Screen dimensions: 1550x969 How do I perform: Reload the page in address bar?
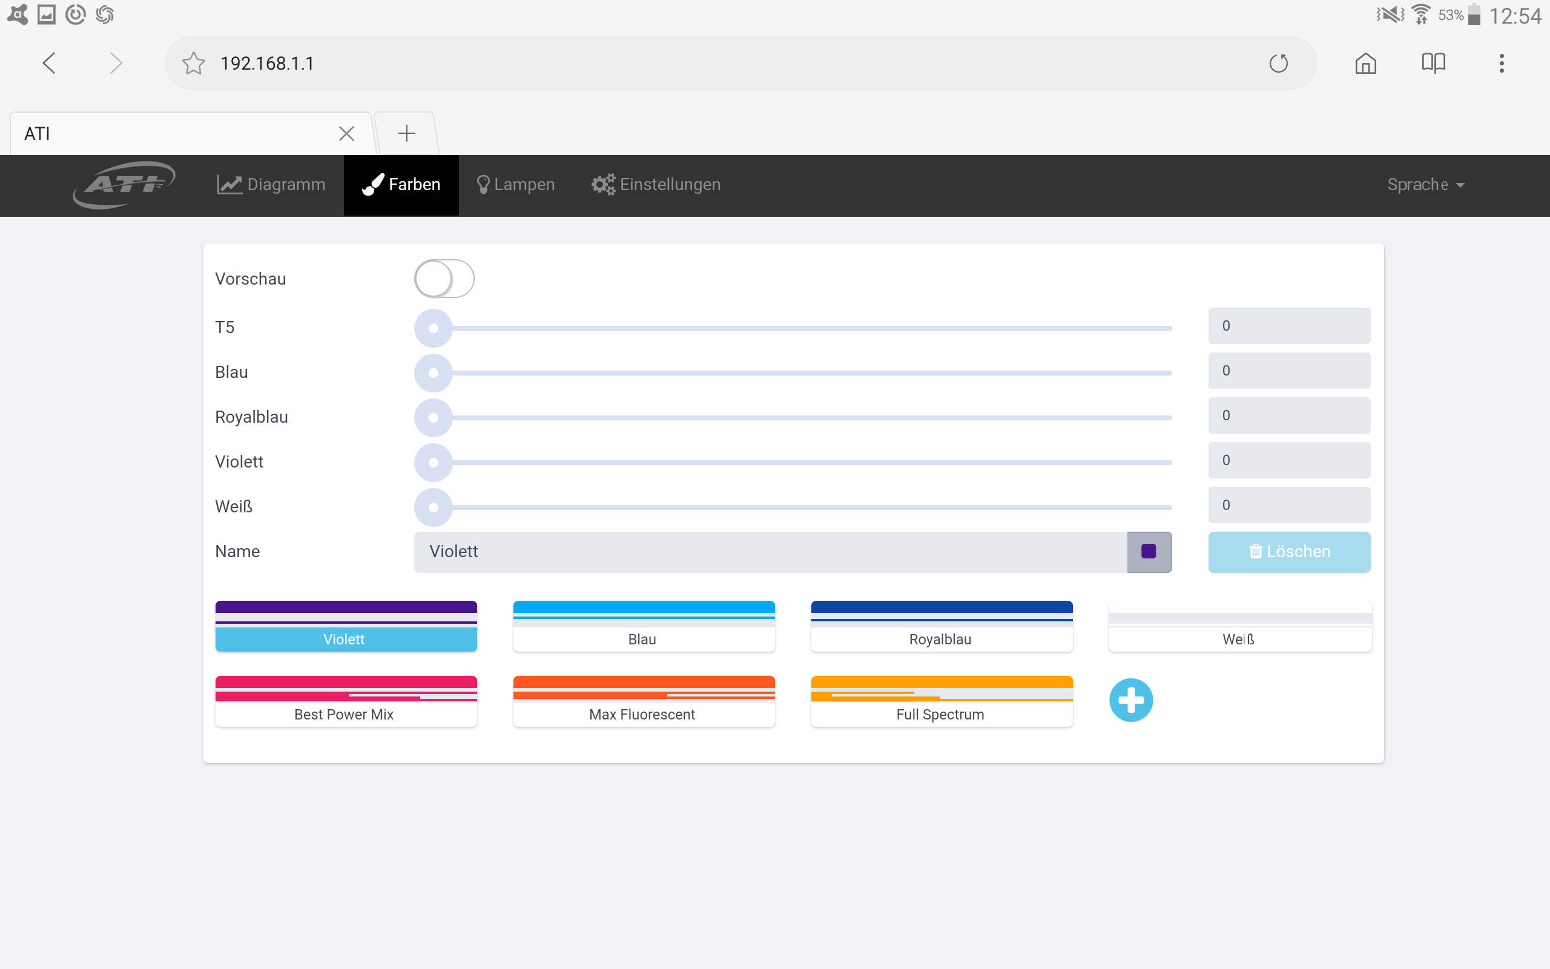click(1278, 64)
